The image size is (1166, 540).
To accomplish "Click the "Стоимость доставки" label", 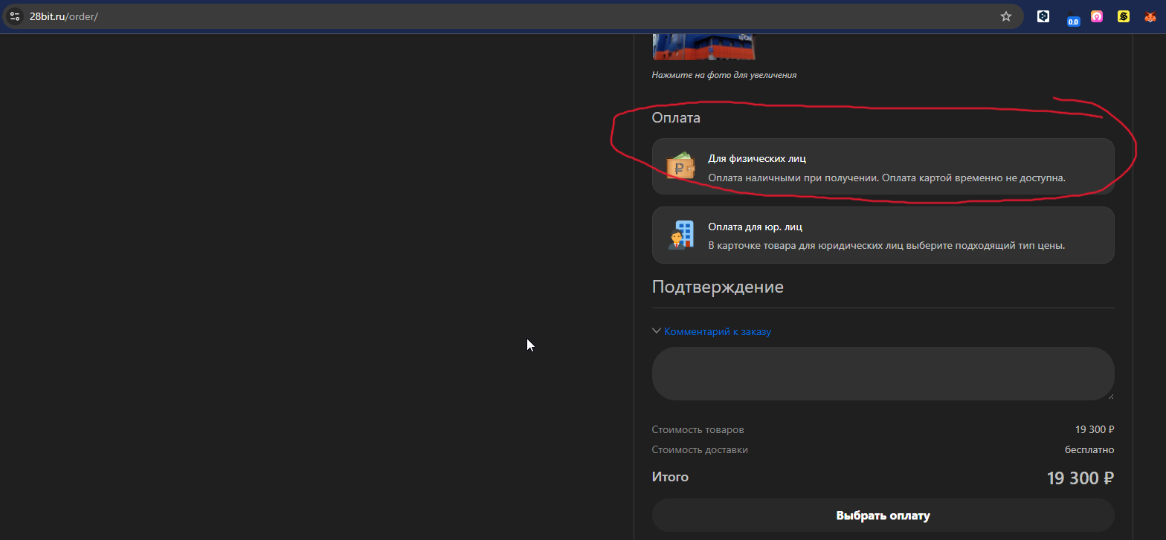I will tap(700, 450).
